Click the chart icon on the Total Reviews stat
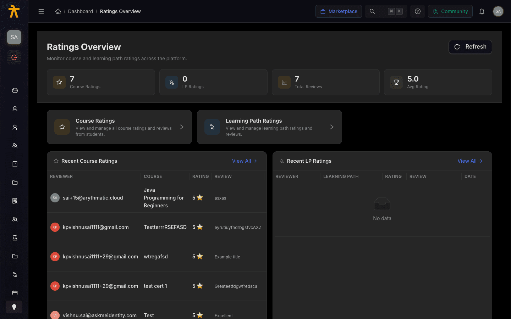The height and width of the screenshot is (319, 511). click(x=284, y=82)
